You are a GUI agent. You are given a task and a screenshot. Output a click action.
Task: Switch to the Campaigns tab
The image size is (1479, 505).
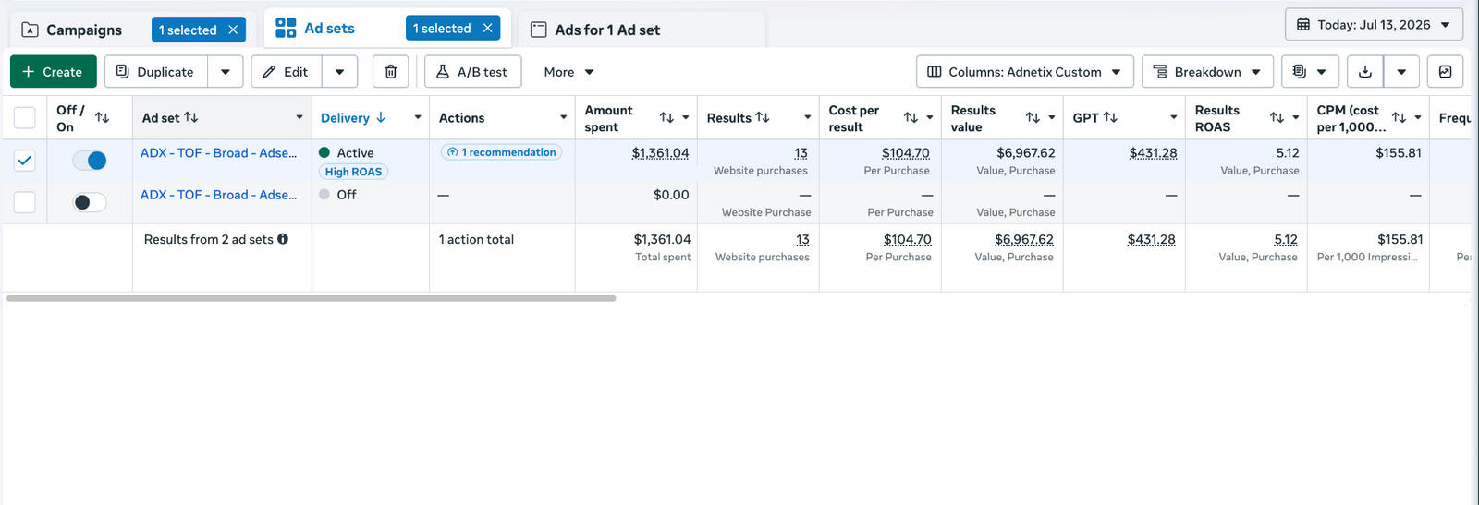tap(83, 30)
